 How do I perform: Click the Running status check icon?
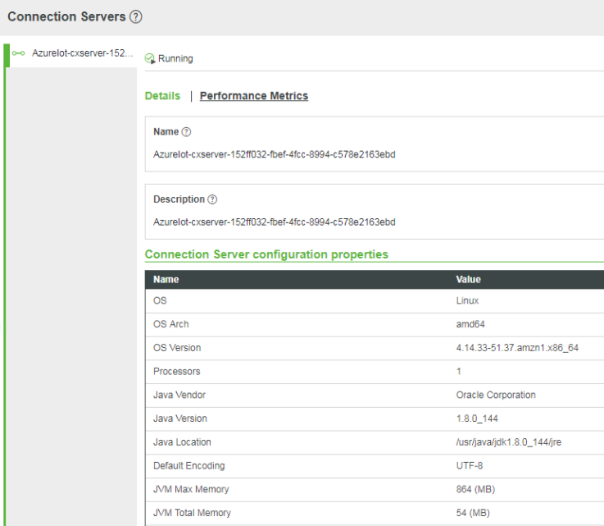click(150, 58)
